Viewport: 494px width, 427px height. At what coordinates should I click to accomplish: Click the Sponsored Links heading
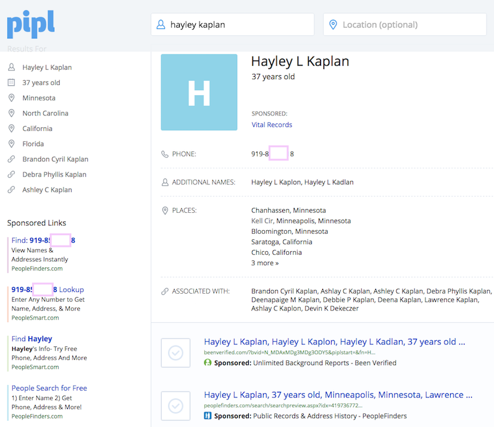[x=36, y=223]
